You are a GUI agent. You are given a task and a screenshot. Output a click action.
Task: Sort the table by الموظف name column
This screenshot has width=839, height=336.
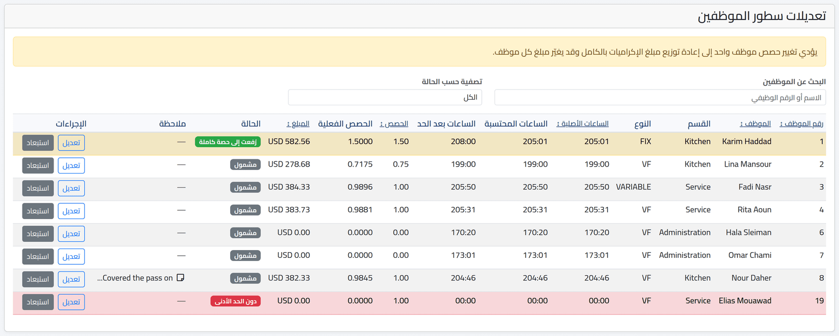click(755, 124)
